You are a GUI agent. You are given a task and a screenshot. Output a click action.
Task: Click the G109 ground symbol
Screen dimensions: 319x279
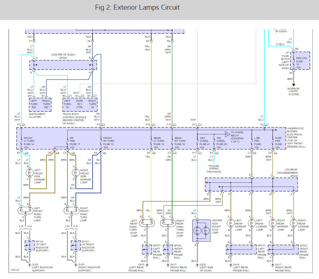[x=76, y=265]
